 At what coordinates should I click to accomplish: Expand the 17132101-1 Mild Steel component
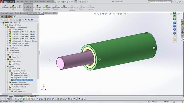pos(8,32)
